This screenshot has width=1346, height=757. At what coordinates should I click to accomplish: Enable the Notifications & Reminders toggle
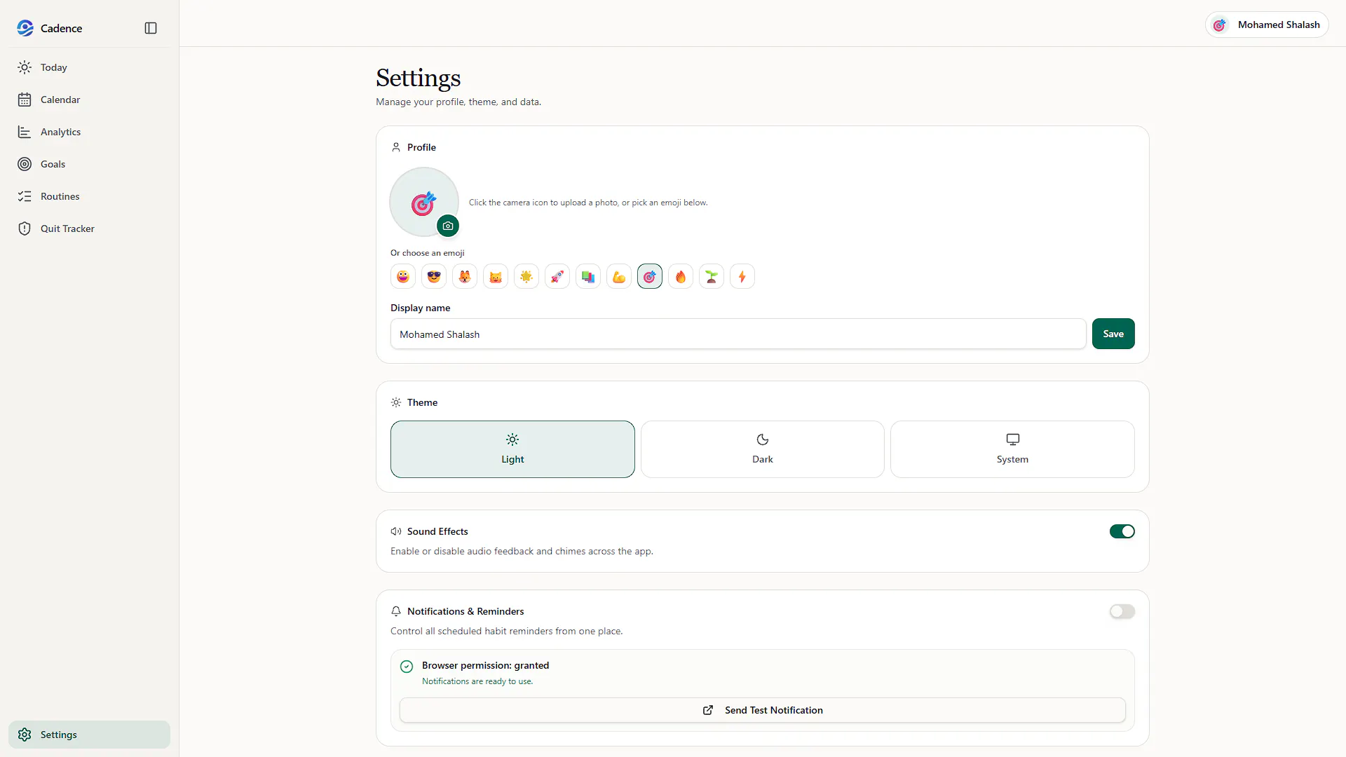point(1122,611)
